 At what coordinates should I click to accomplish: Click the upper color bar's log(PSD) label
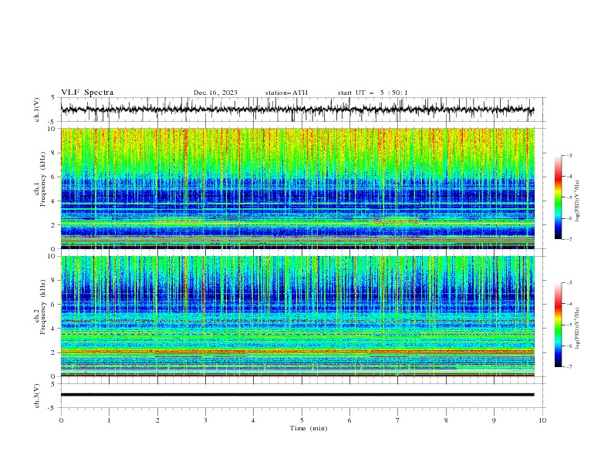[577, 201]
